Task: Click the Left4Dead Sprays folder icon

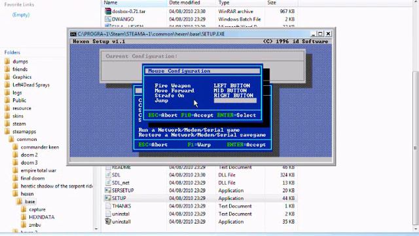Action: click(x=7, y=85)
